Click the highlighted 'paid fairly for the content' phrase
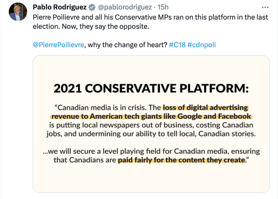This screenshot has height=199, width=278. [x=181, y=160]
